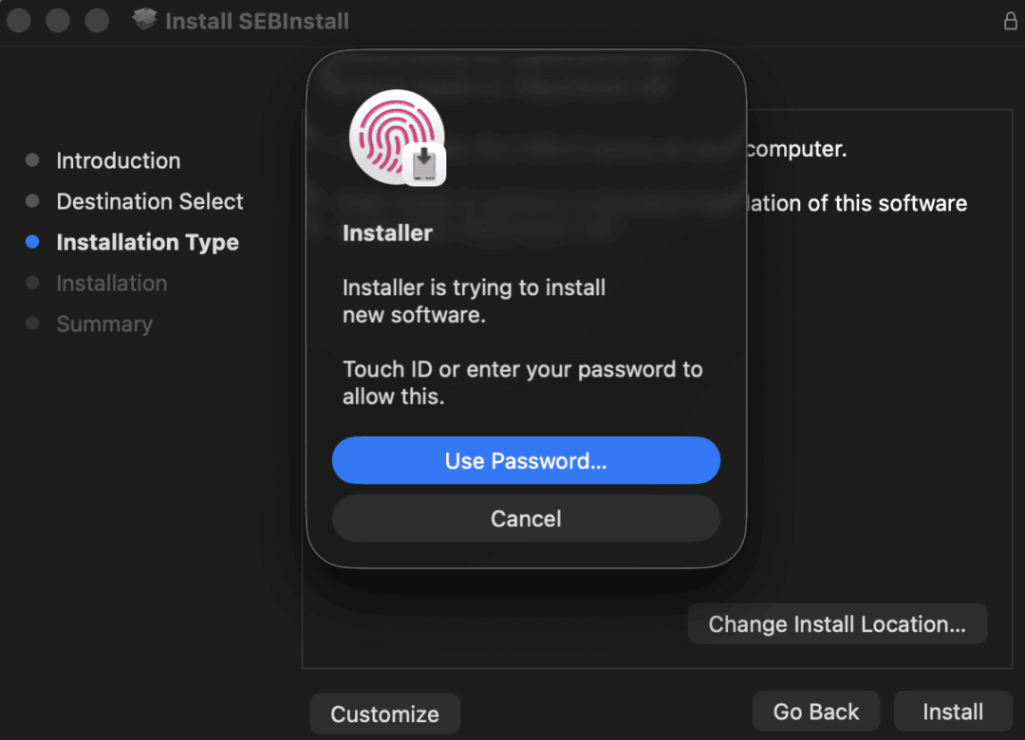Viewport: 1025px width, 740px height.
Task: Click the dimmed Summary step
Action: [103, 324]
